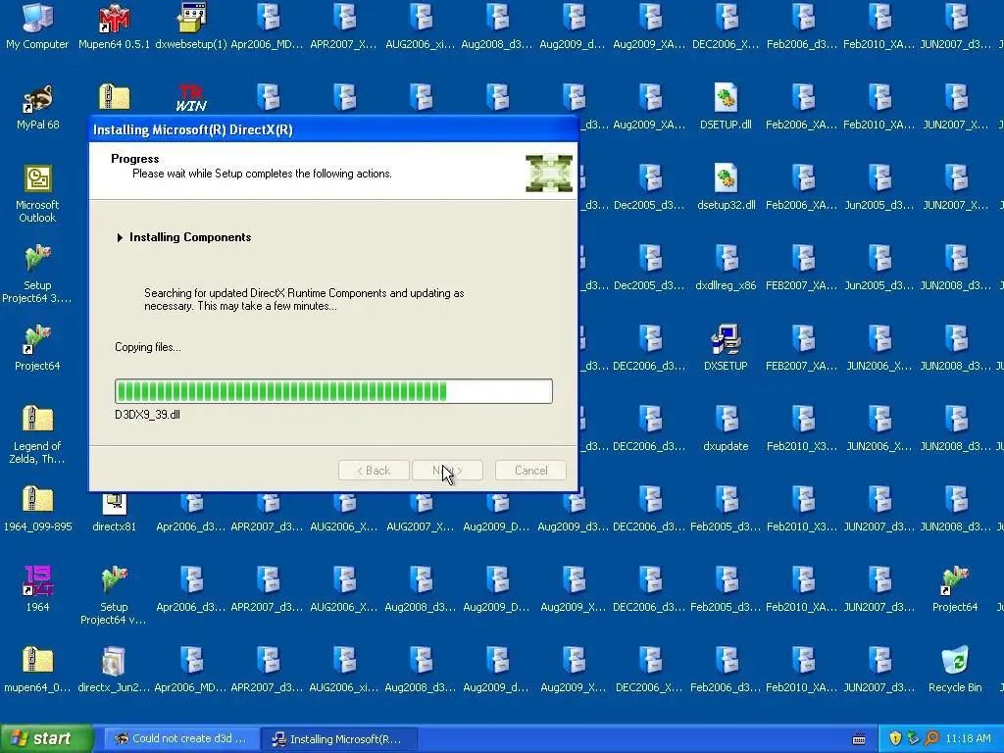This screenshot has height=753, width=1004.
Task: Click the Back button in DirectX setup
Action: click(x=374, y=471)
